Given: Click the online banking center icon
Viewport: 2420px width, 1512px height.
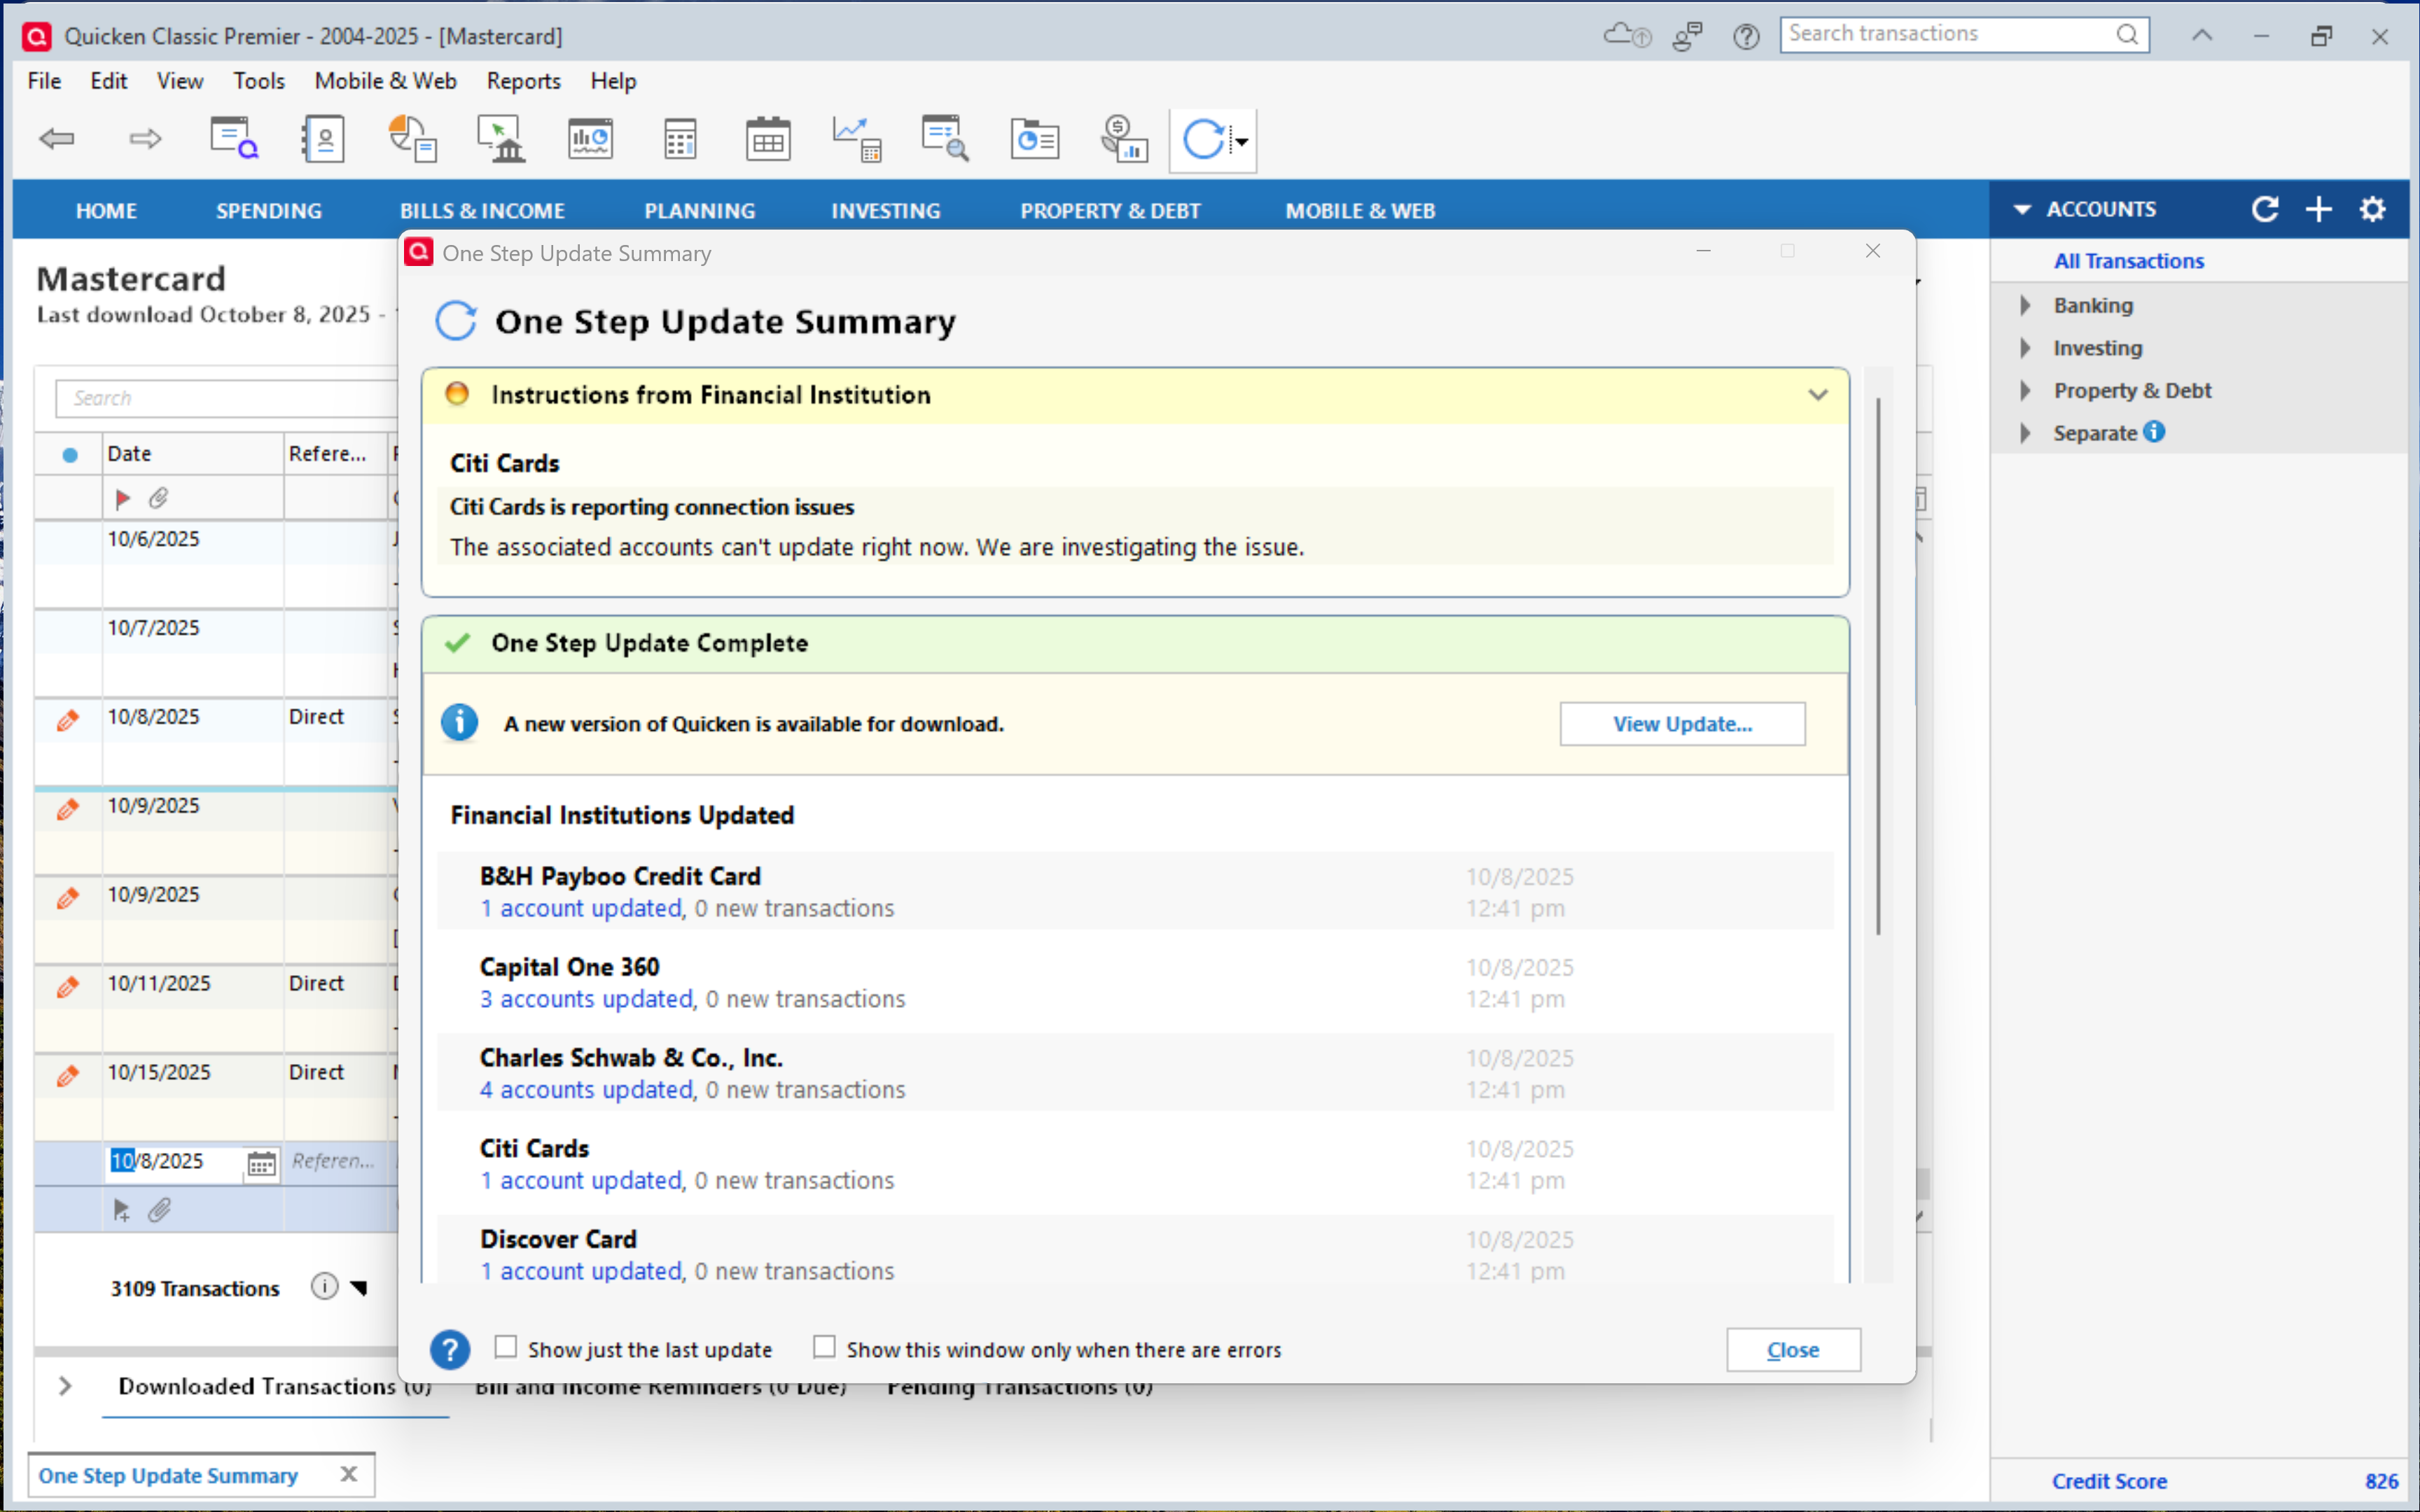Looking at the screenshot, I should tap(502, 140).
